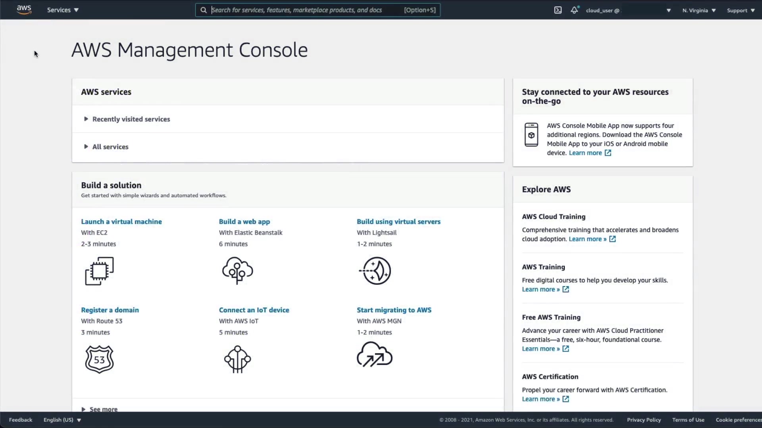Click the Feedback button in footer

point(21,420)
